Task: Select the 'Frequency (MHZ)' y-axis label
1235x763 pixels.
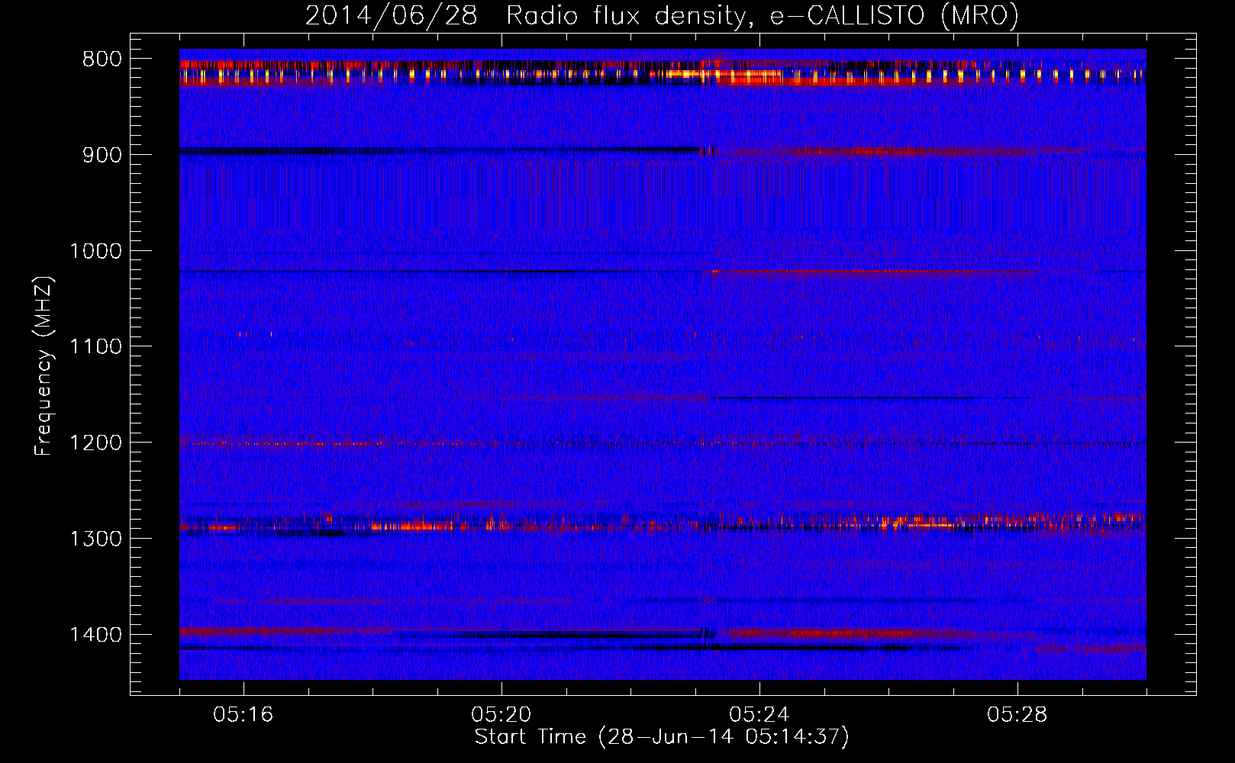Action: point(44,366)
